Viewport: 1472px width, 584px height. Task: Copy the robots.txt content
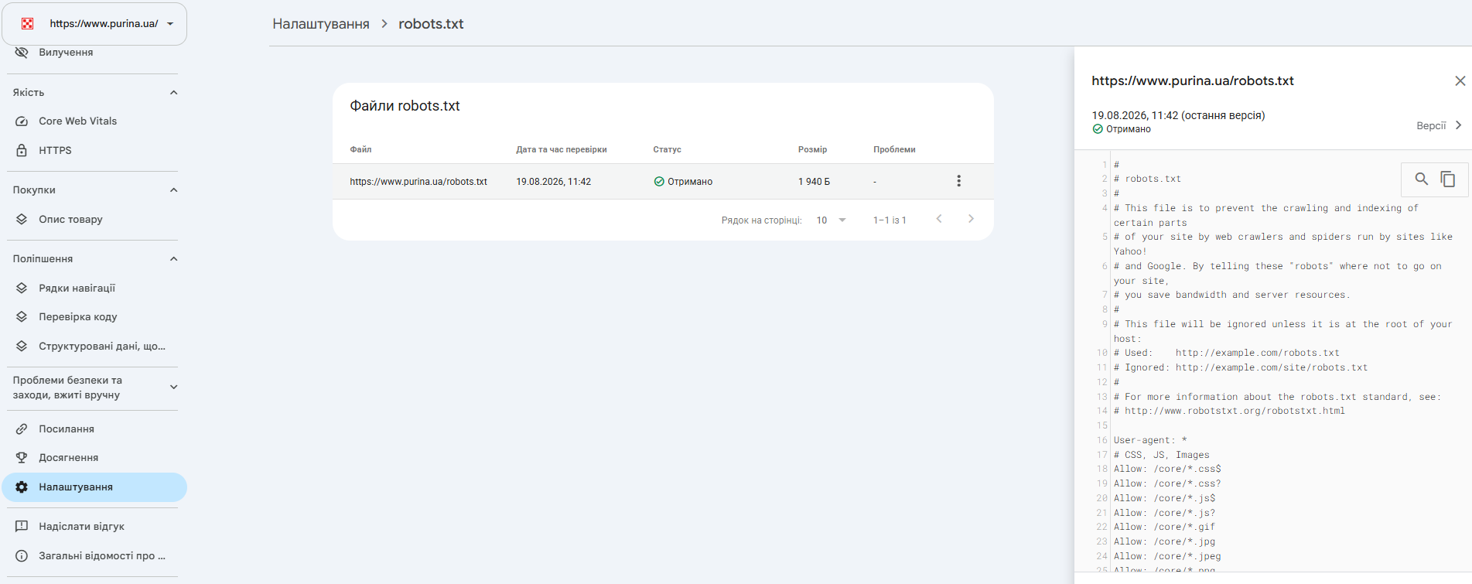(x=1448, y=179)
